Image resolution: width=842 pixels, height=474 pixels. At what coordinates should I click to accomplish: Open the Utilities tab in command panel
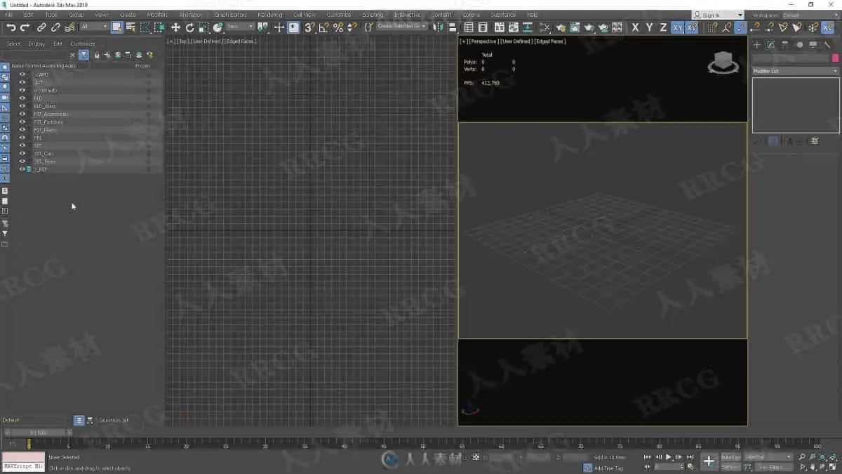pos(827,44)
